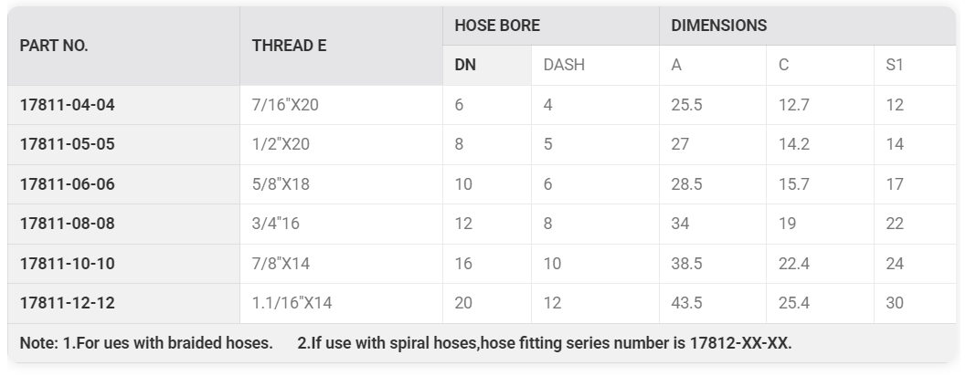Select part number 17811-05-05
966x376 pixels.
coord(67,144)
